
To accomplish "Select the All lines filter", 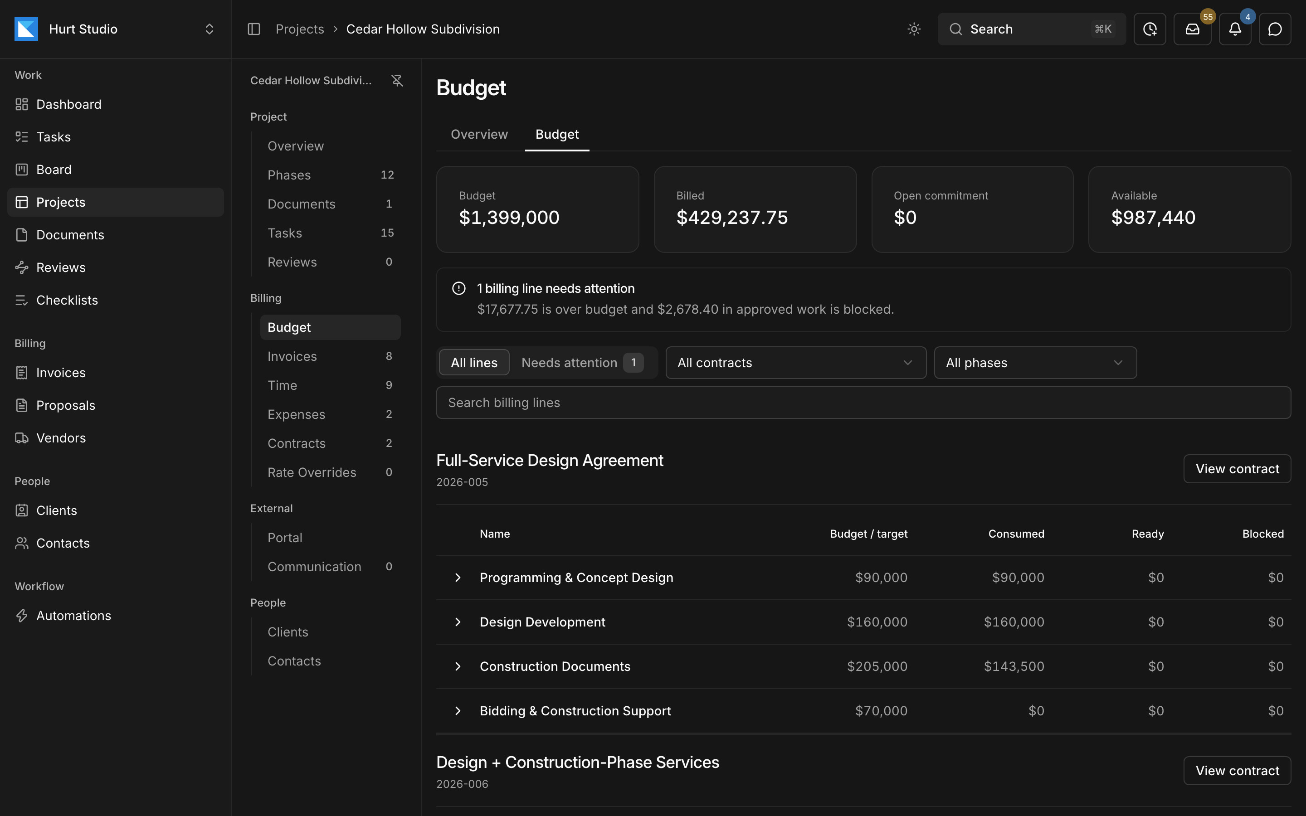I will point(474,363).
